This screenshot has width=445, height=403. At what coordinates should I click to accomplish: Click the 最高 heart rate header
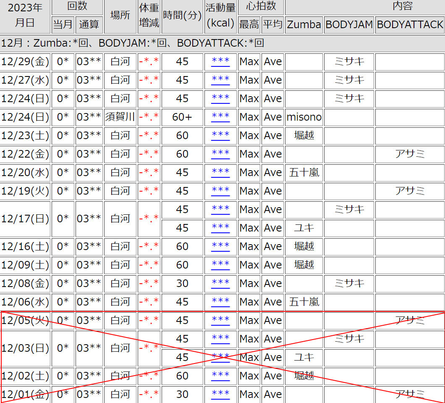click(249, 25)
